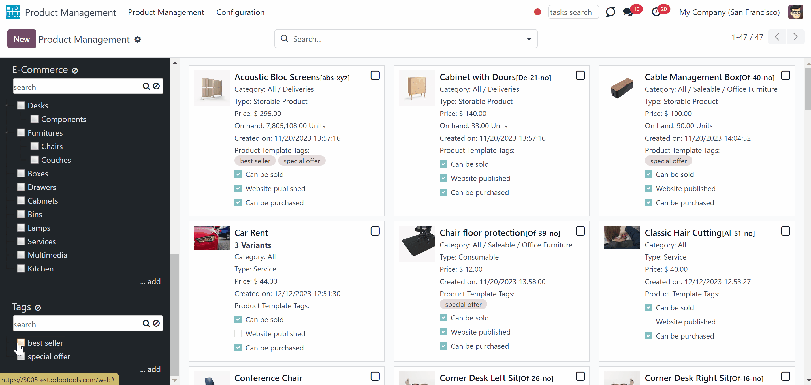Go to next page of records

[796, 37]
